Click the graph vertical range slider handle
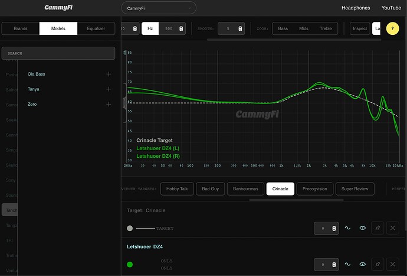 click(x=125, y=103)
